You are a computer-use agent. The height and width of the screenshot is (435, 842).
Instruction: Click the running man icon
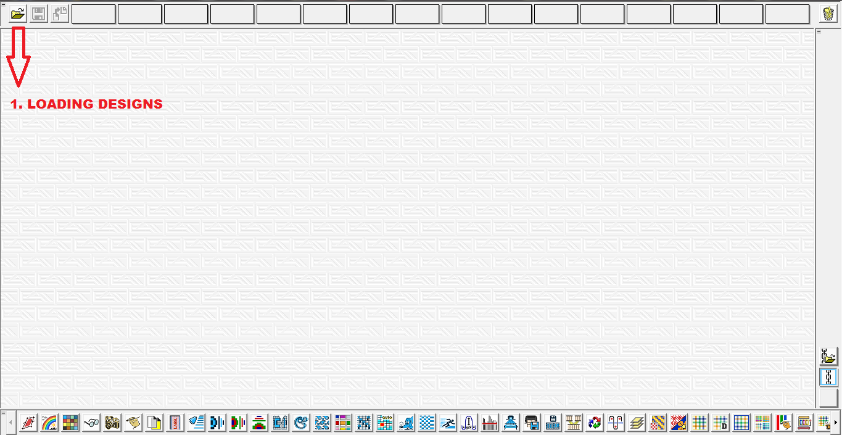click(448, 423)
